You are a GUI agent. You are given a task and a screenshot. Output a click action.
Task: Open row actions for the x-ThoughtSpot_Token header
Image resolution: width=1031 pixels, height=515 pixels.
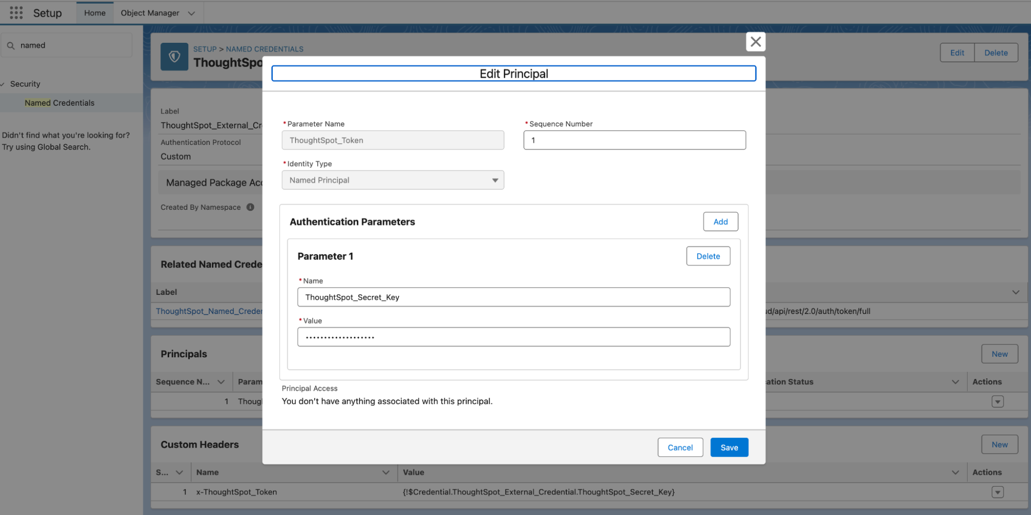pyautogui.click(x=997, y=492)
